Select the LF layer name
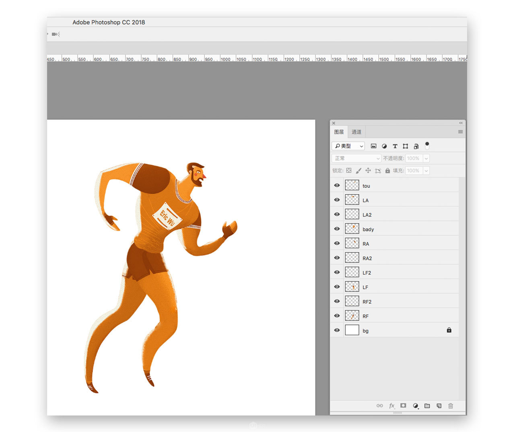515x432 pixels. pyautogui.click(x=365, y=287)
